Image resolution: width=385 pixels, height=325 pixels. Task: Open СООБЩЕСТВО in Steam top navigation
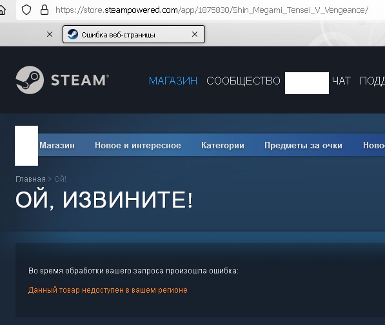243,81
